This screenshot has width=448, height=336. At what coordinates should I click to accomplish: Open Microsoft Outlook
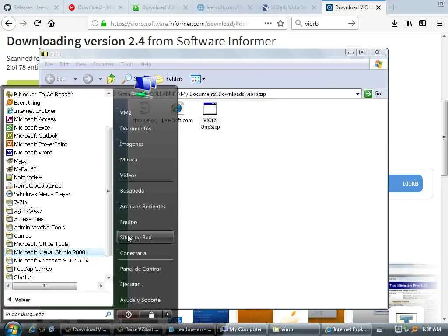32,136
